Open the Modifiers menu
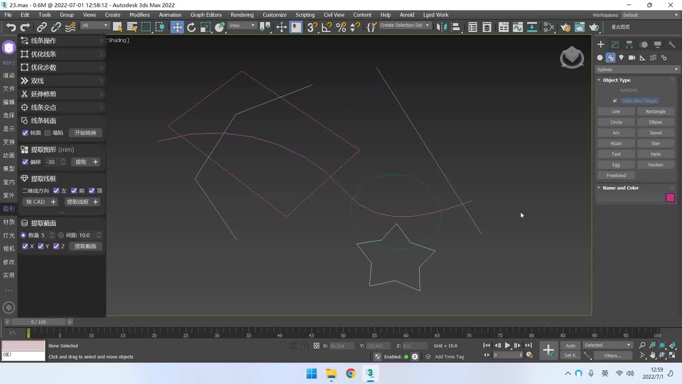This screenshot has height=384, width=682. 140,15
